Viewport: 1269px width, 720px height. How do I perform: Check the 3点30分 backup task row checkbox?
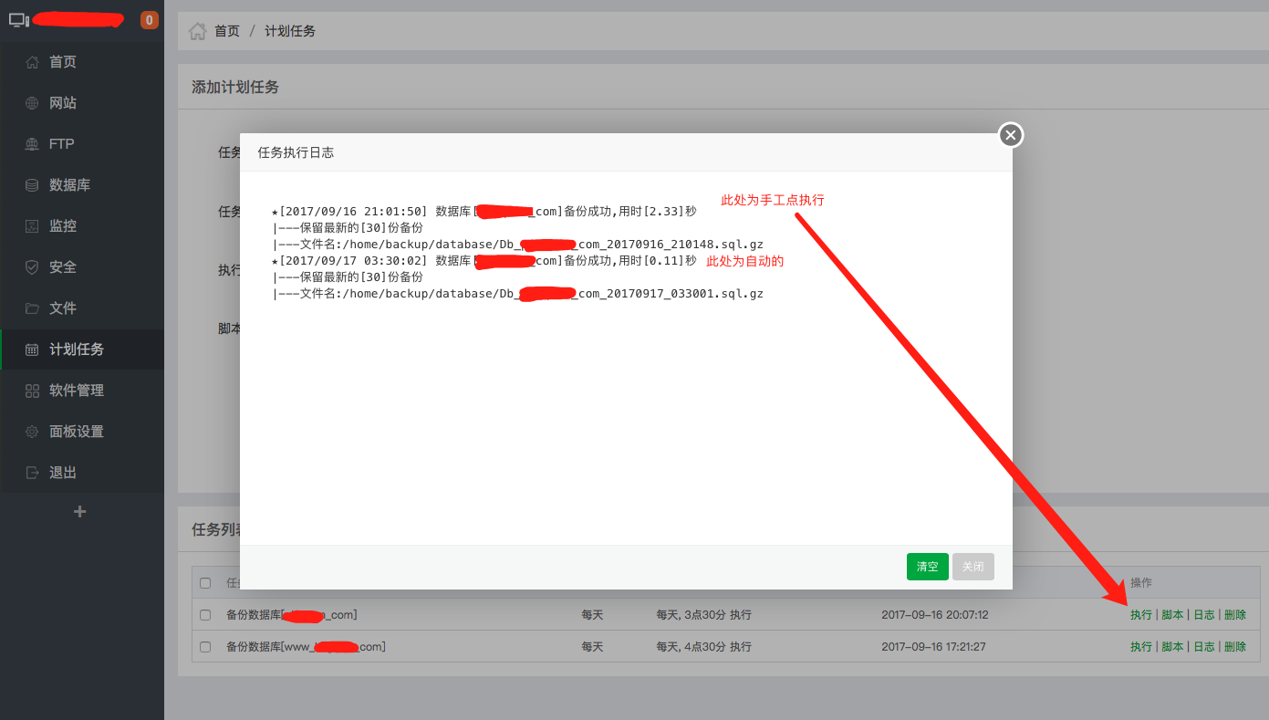coord(205,615)
